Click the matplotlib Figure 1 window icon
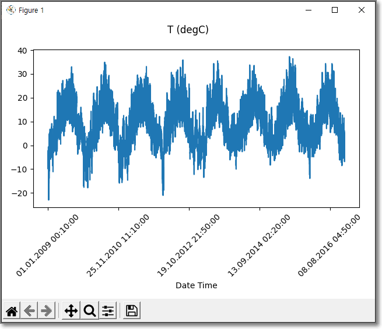The width and height of the screenshot is (382, 329). point(10,10)
